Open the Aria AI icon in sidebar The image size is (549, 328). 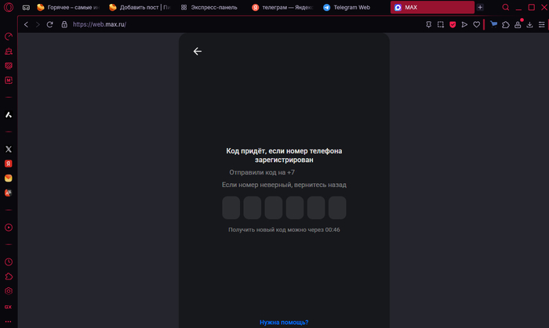tap(9, 114)
